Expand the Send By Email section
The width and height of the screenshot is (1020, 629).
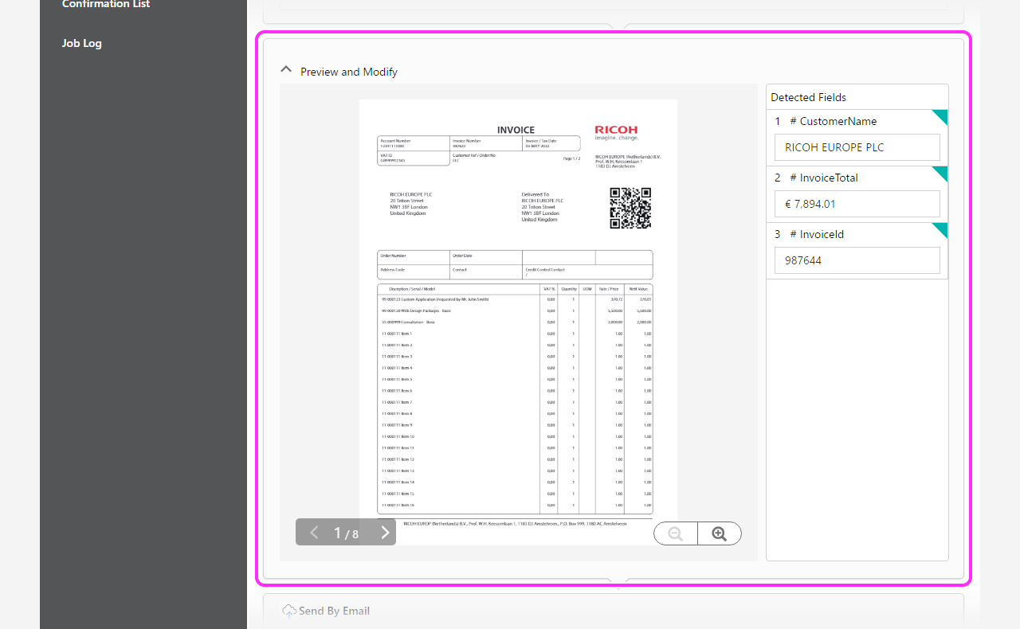coord(334,611)
